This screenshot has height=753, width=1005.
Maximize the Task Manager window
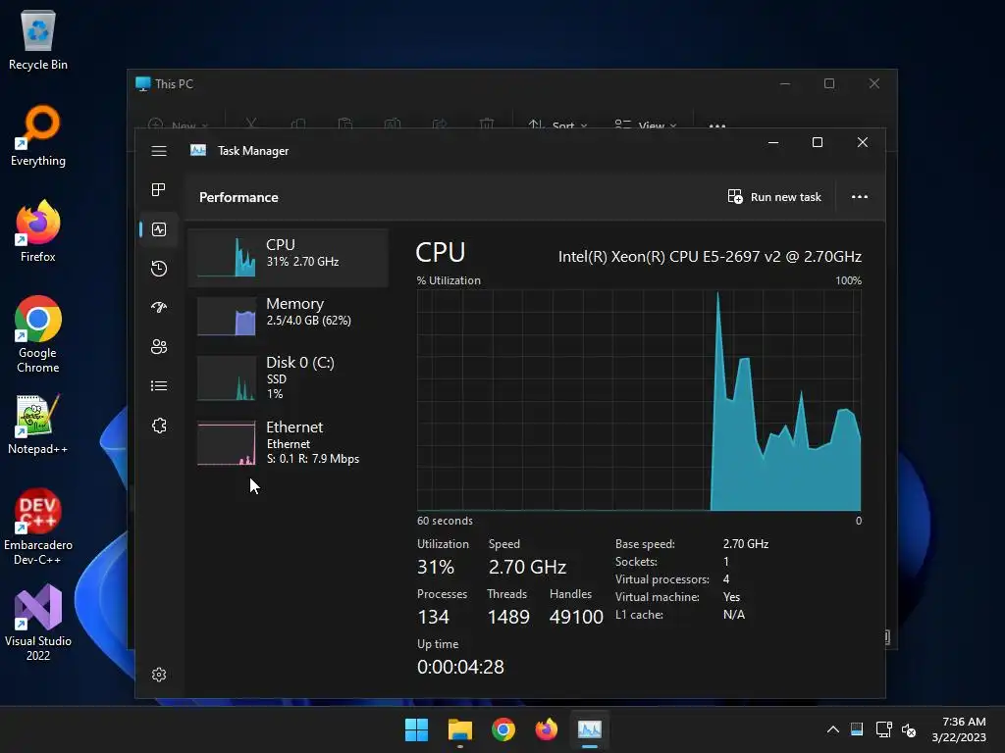pos(818,142)
